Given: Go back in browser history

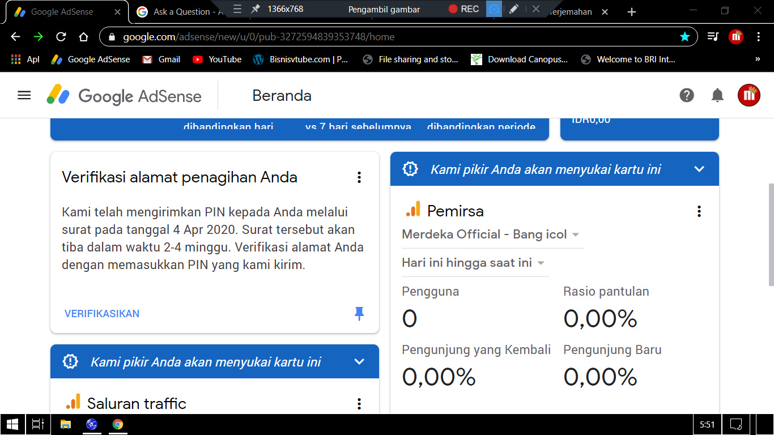Looking at the screenshot, I should tap(15, 37).
